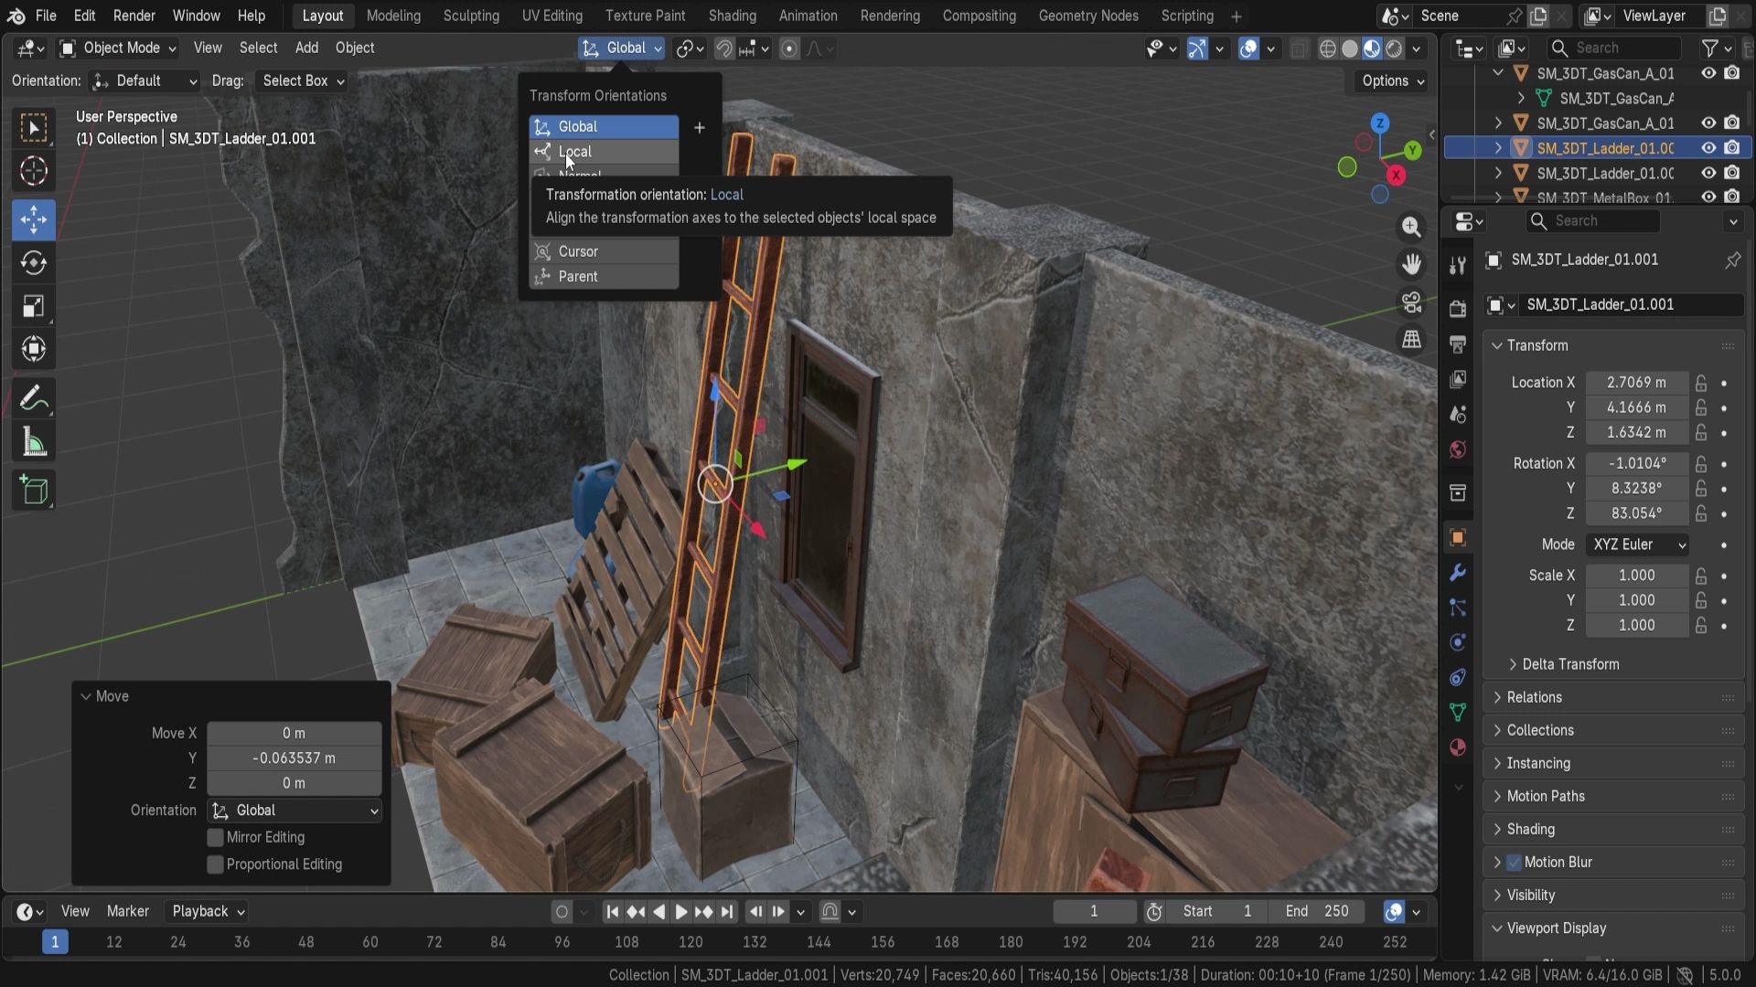Switch to the Shading workspace tab
Image resolution: width=1756 pixels, height=987 pixels.
(732, 16)
